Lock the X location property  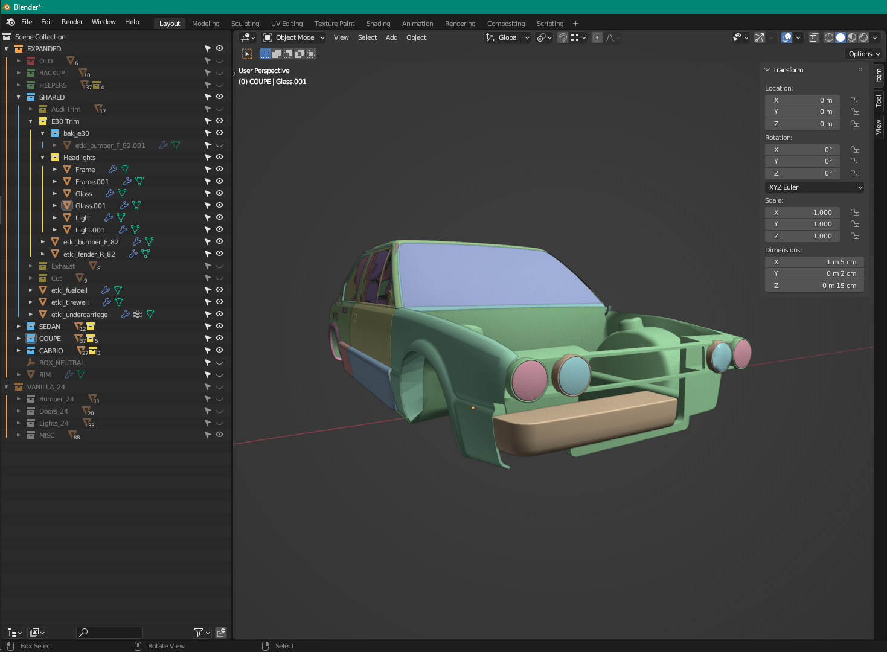(x=855, y=100)
